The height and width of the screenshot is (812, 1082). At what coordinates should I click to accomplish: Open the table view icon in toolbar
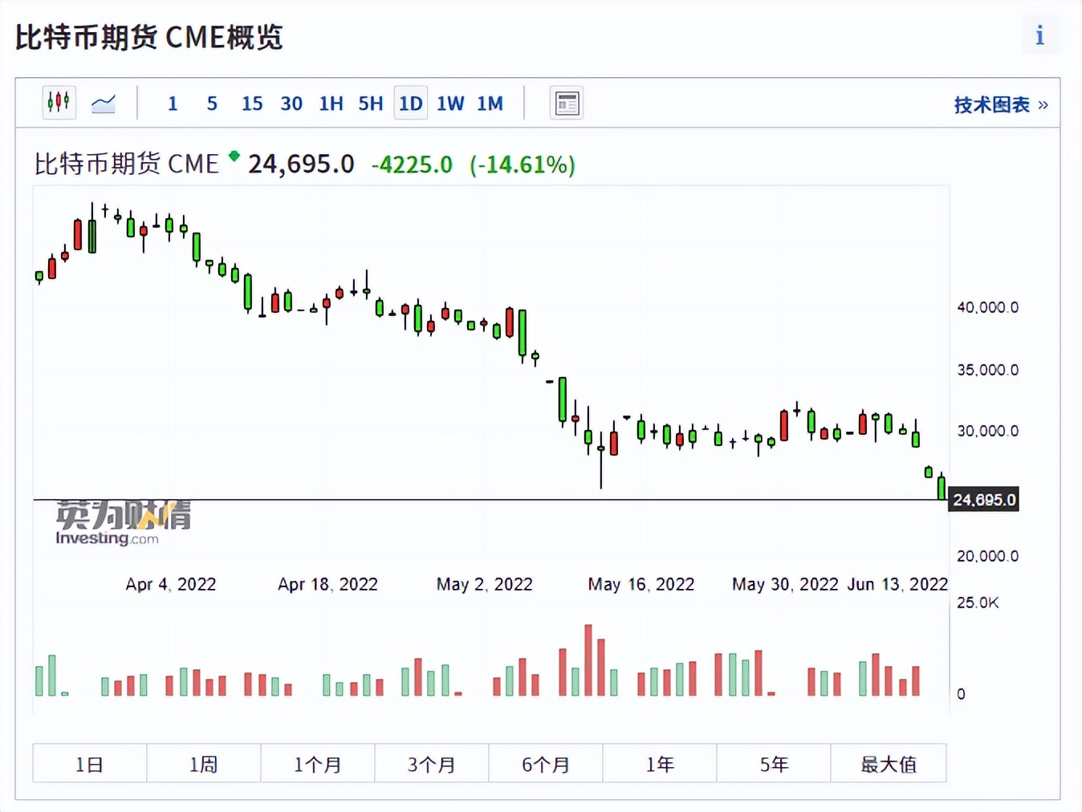click(567, 104)
